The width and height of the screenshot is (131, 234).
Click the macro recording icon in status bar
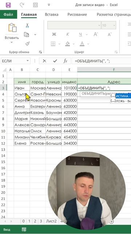point(24,229)
